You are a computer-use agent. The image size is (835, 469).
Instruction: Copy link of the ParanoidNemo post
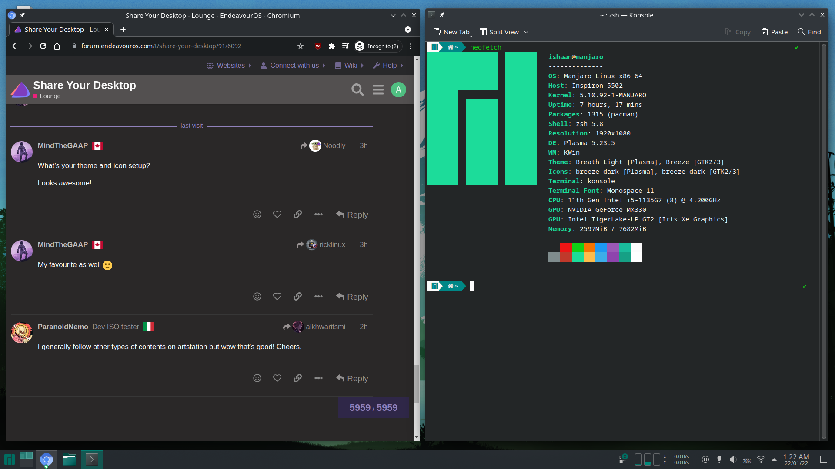point(297,378)
